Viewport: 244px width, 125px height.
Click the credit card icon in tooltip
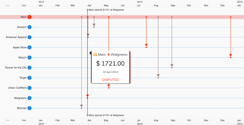95,54
